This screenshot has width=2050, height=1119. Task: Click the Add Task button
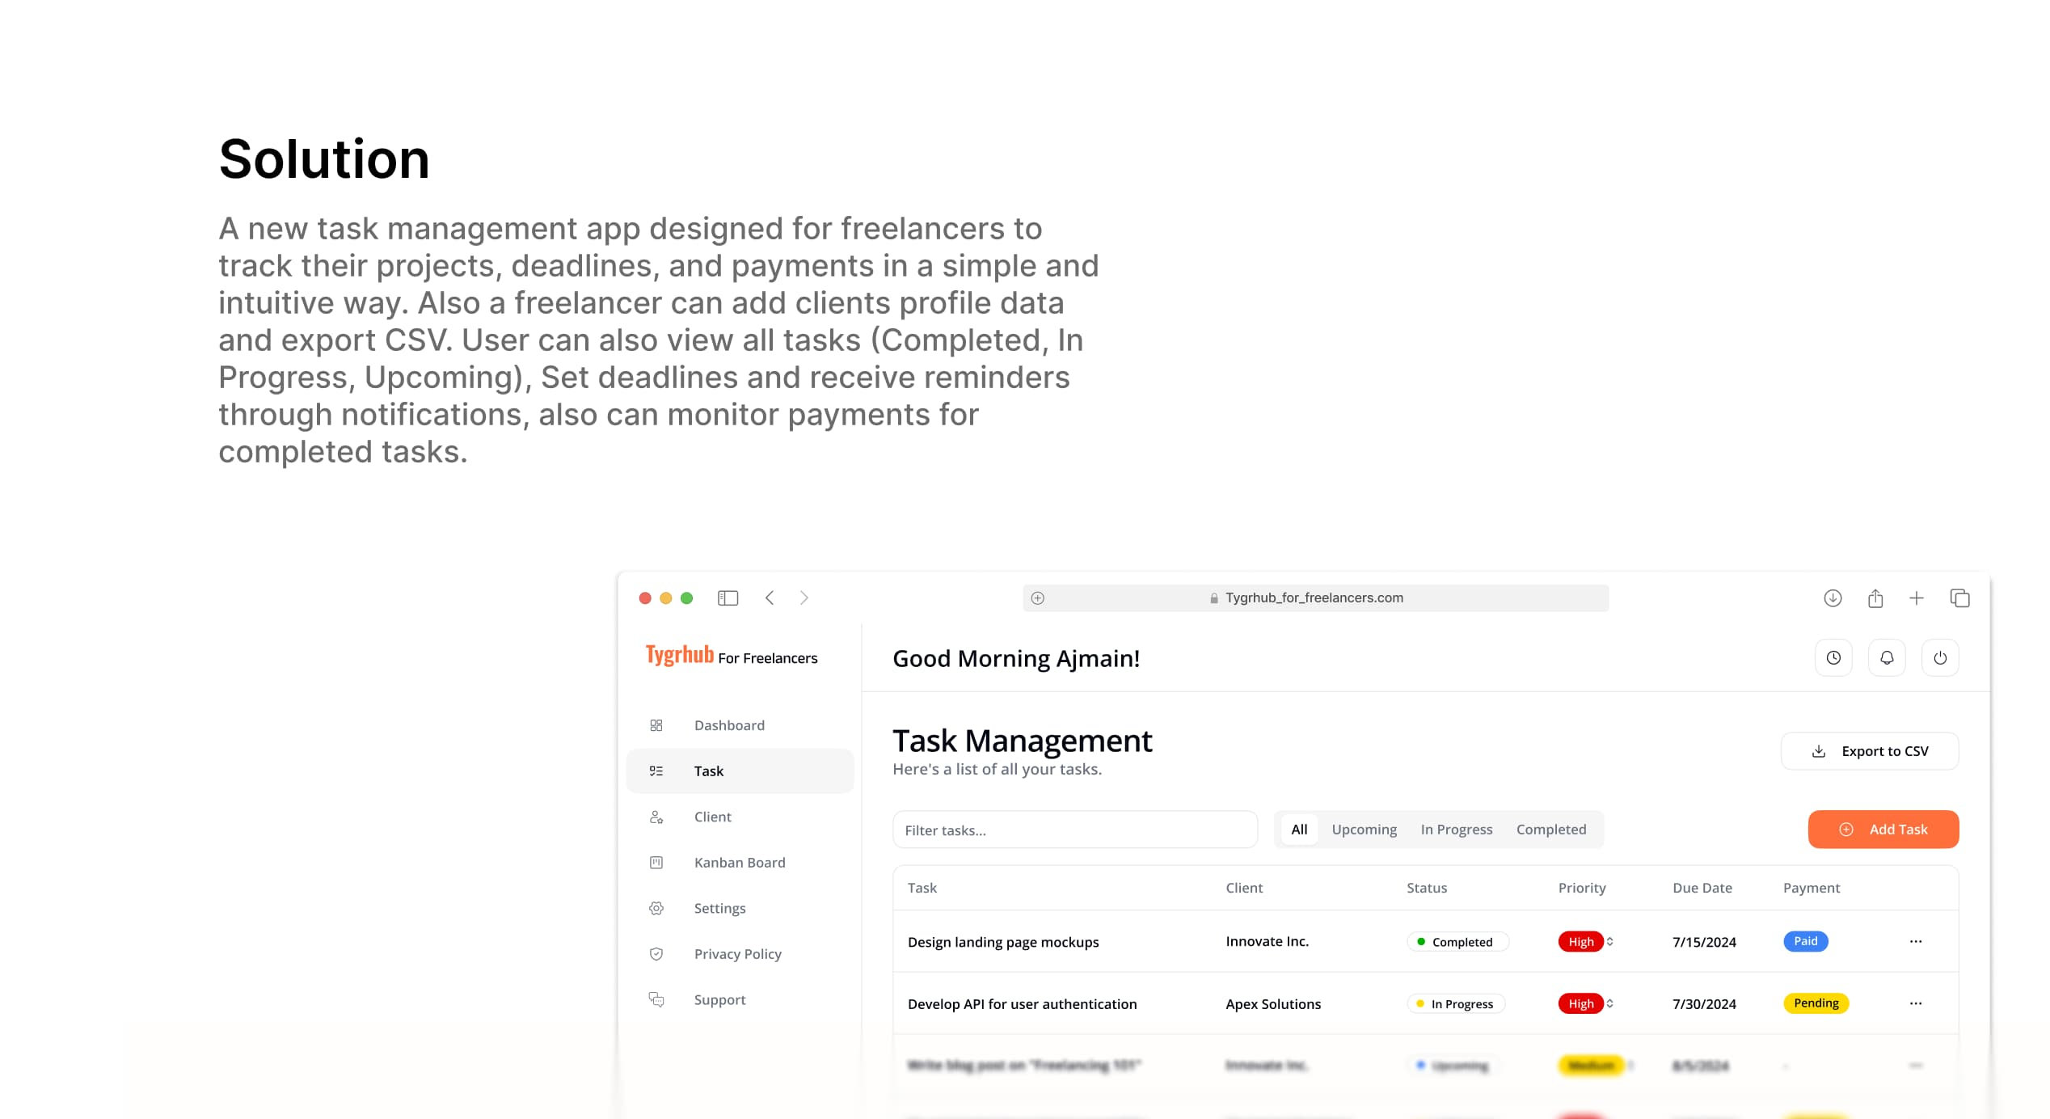pyautogui.click(x=1883, y=829)
